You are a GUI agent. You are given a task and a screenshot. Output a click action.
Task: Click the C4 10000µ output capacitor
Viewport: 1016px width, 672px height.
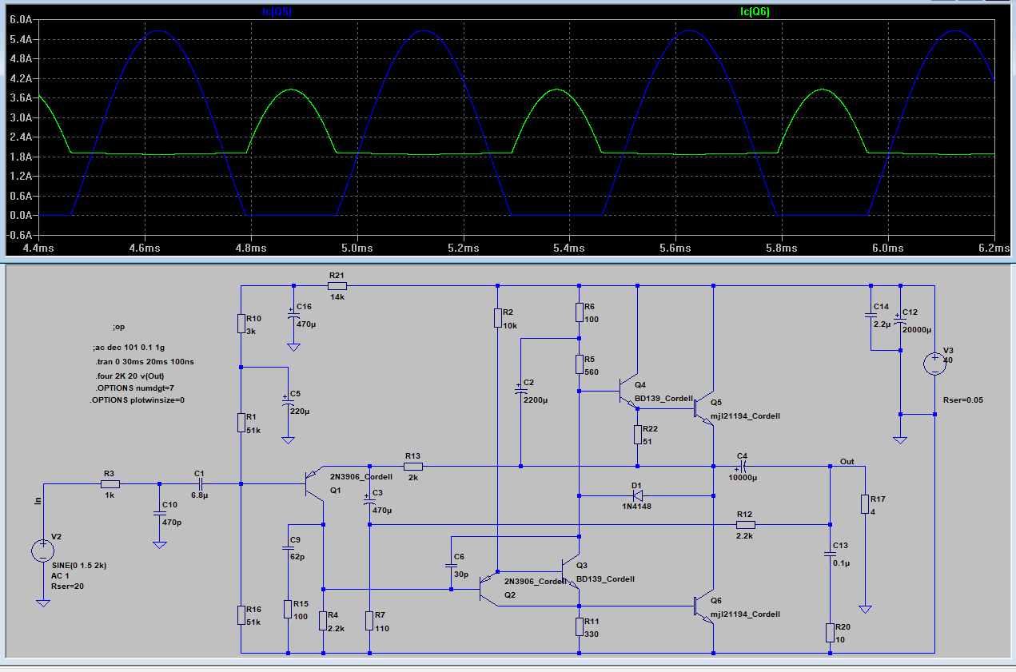coord(742,466)
